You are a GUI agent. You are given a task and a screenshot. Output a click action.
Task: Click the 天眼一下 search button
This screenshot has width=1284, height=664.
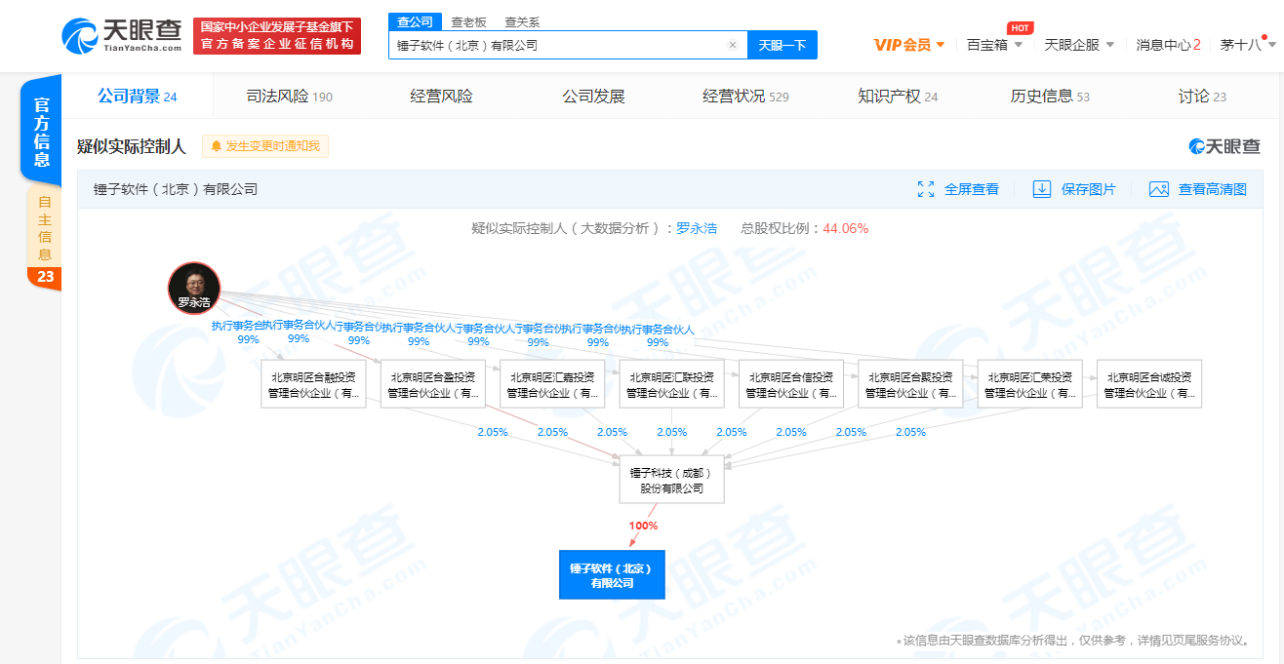click(x=782, y=45)
